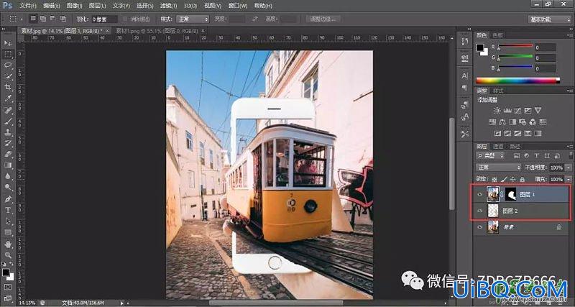
Task: Open the 图像(I) menu
Action: pyautogui.click(x=75, y=6)
